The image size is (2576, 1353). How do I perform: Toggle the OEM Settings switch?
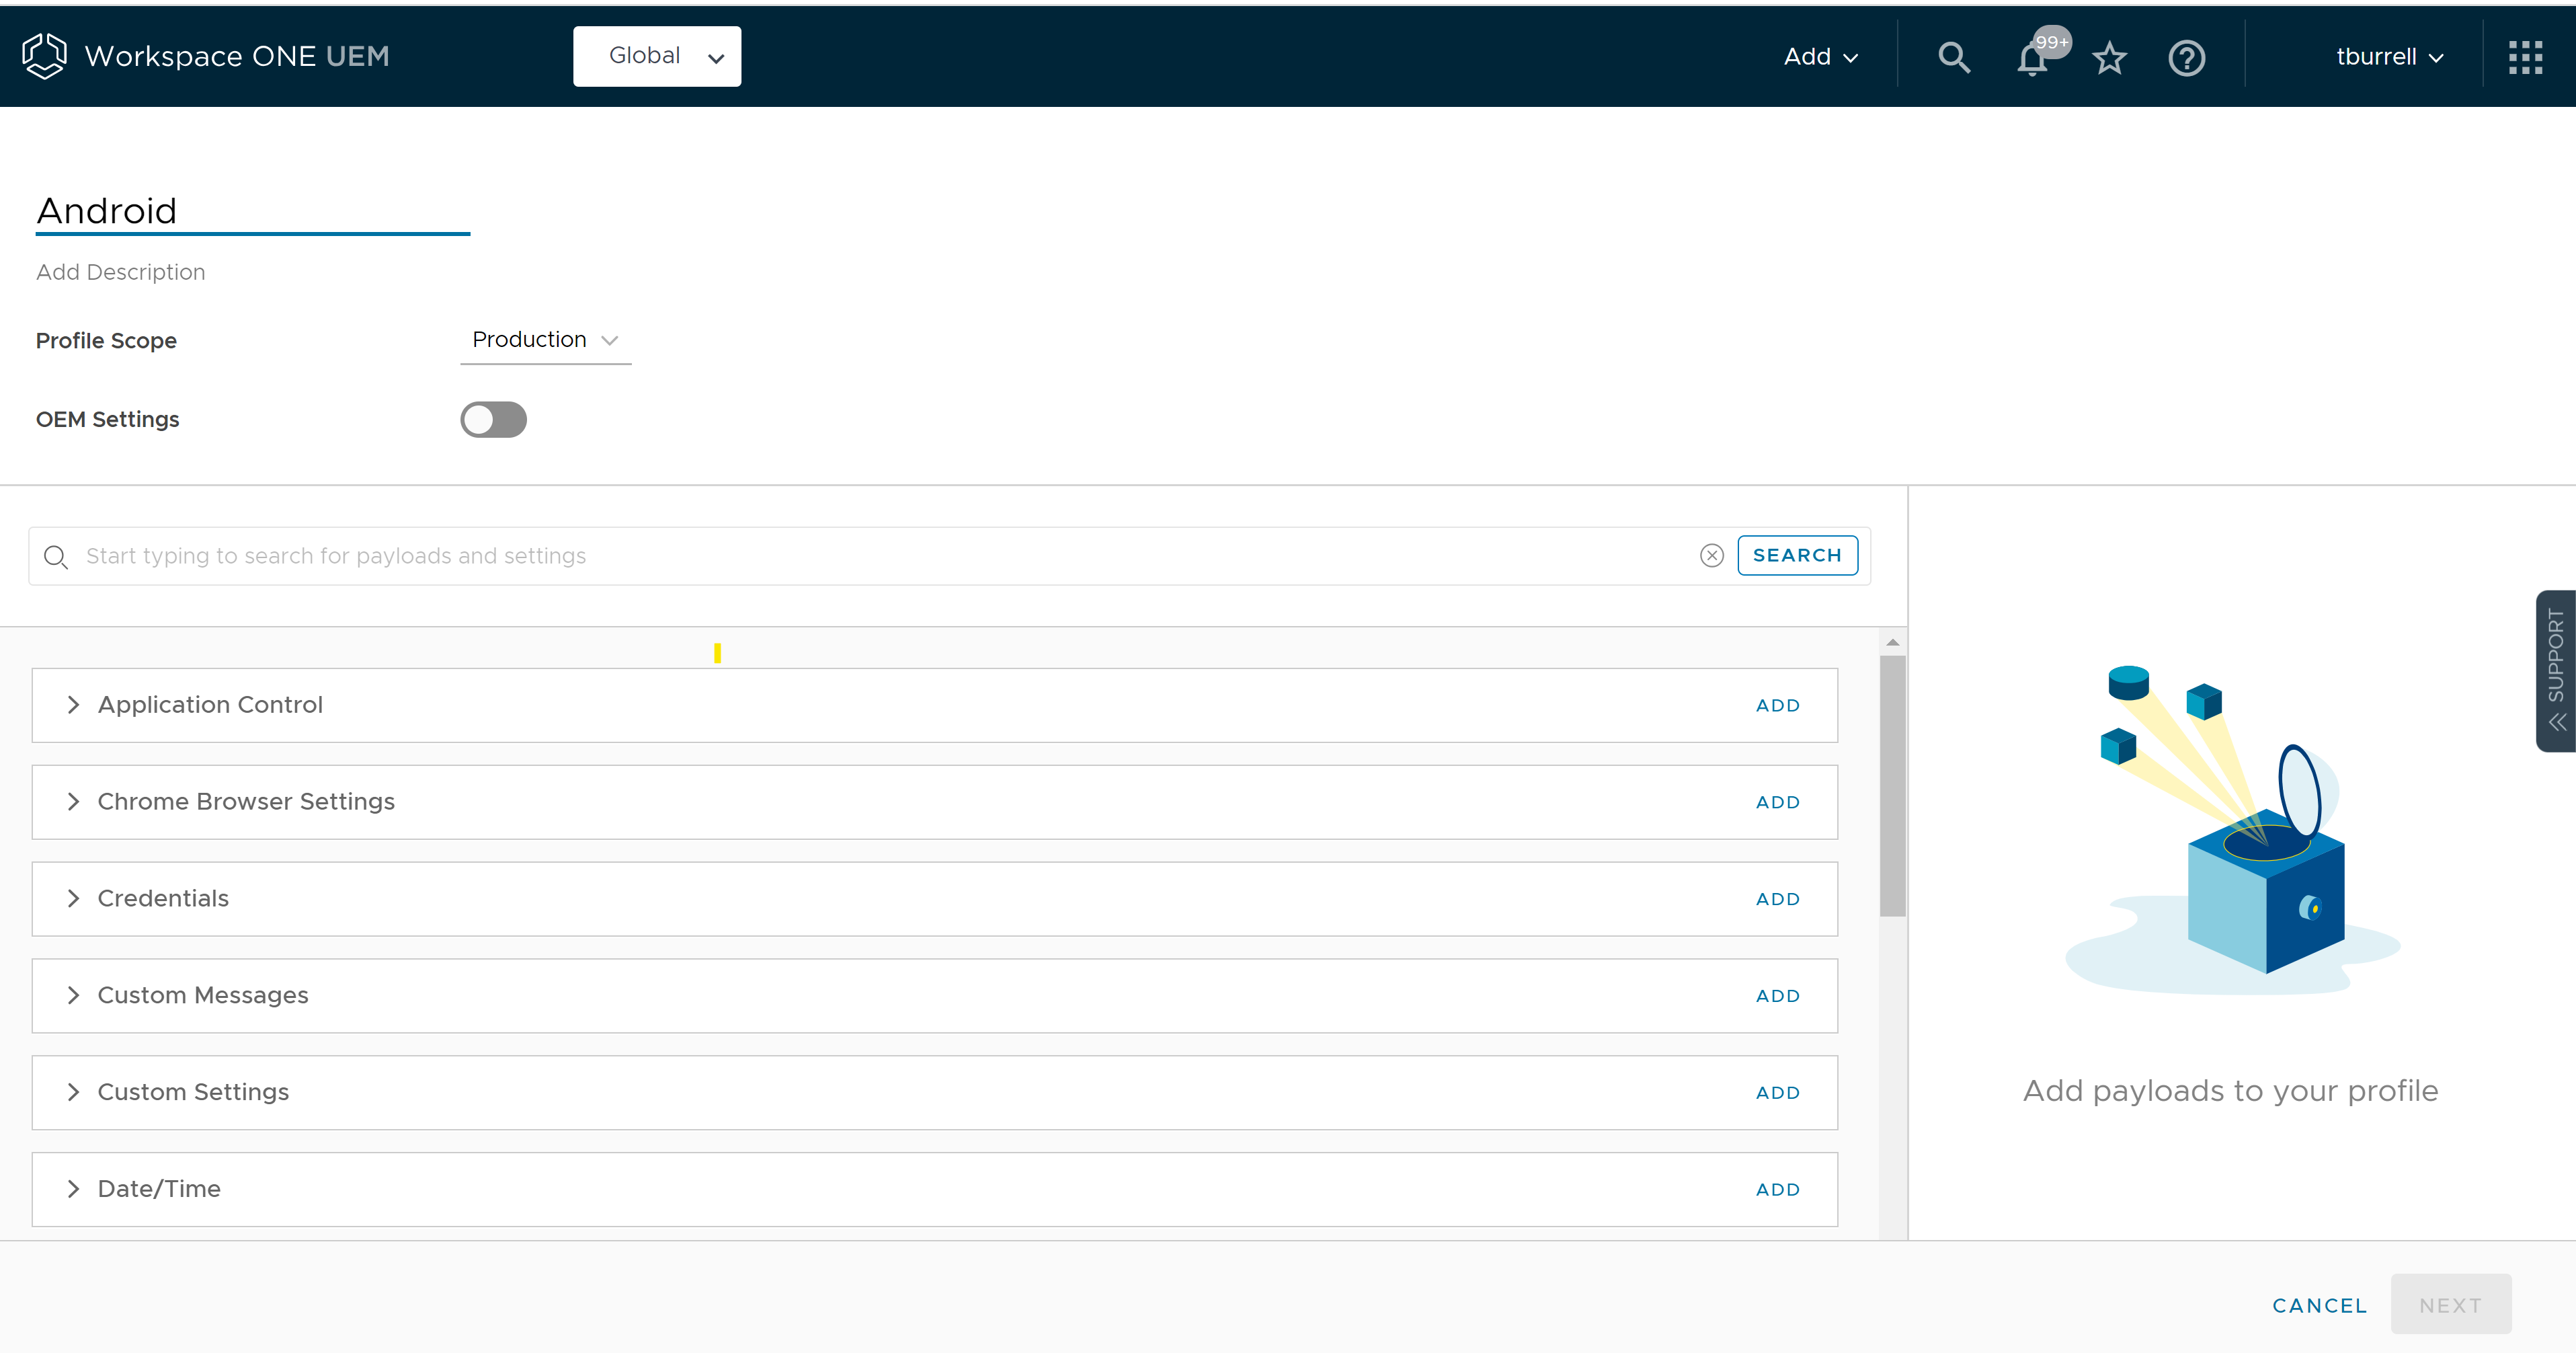(x=493, y=420)
